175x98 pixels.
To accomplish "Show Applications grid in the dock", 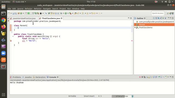I will point(4,95).
